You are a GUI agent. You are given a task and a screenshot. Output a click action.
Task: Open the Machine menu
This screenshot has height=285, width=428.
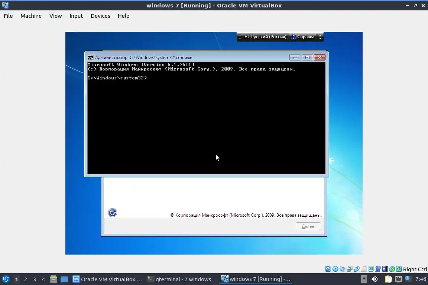[31, 16]
